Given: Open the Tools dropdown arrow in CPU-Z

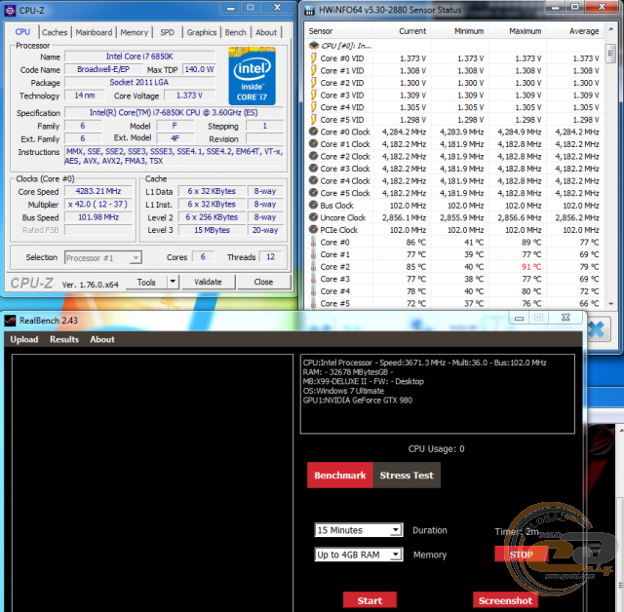Looking at the screenshot, I should 173,282.
